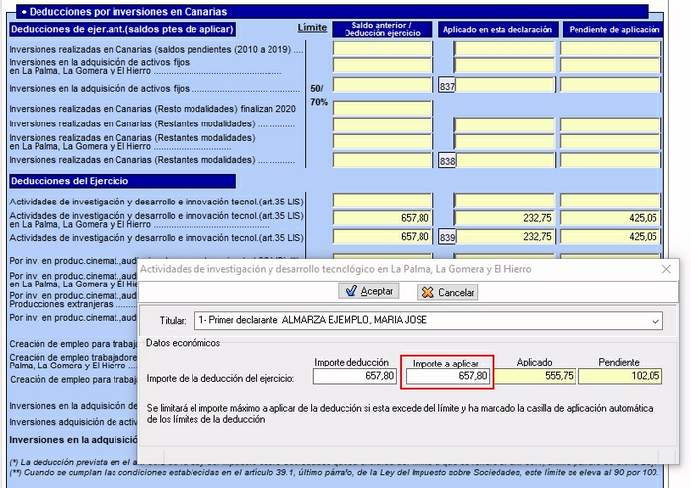The width and height of the screenshot is (691, 488).
Task: Click 657,80 in box 839 row
Action: [x=383, y=237]
